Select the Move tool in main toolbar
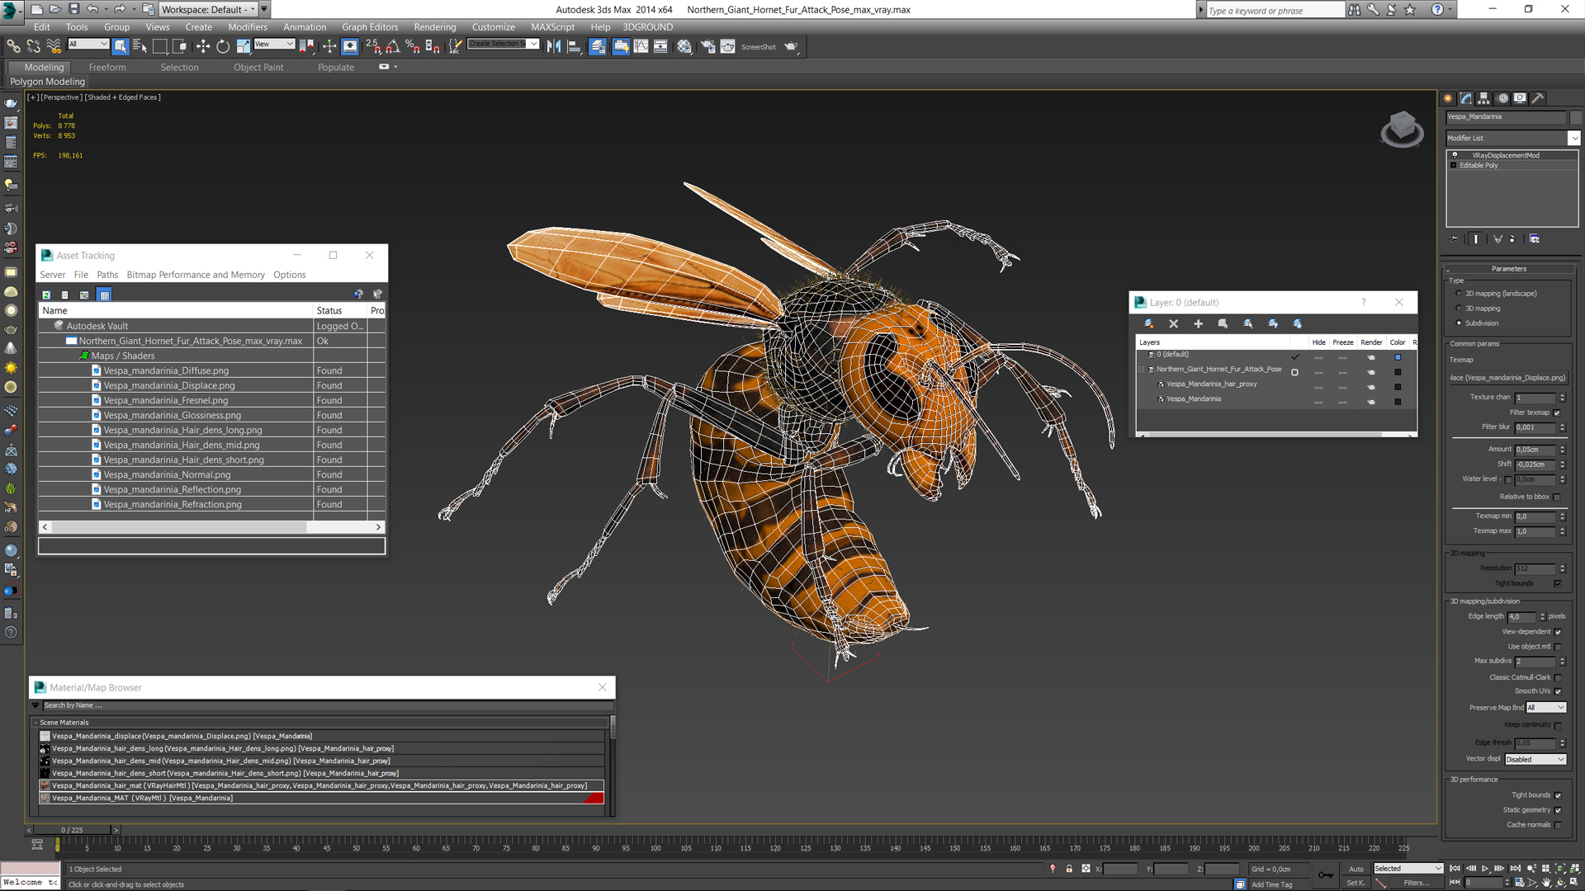 [x=202, y=47]
